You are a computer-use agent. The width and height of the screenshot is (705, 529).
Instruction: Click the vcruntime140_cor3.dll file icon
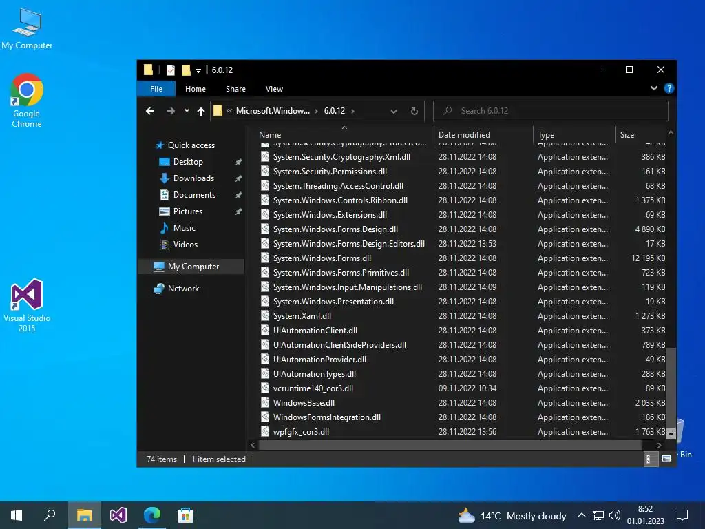(265, 388)
